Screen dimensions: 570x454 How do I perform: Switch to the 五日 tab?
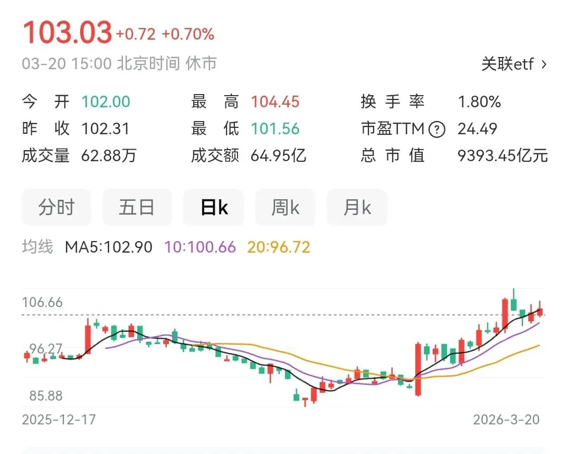[x=137, y=208]
